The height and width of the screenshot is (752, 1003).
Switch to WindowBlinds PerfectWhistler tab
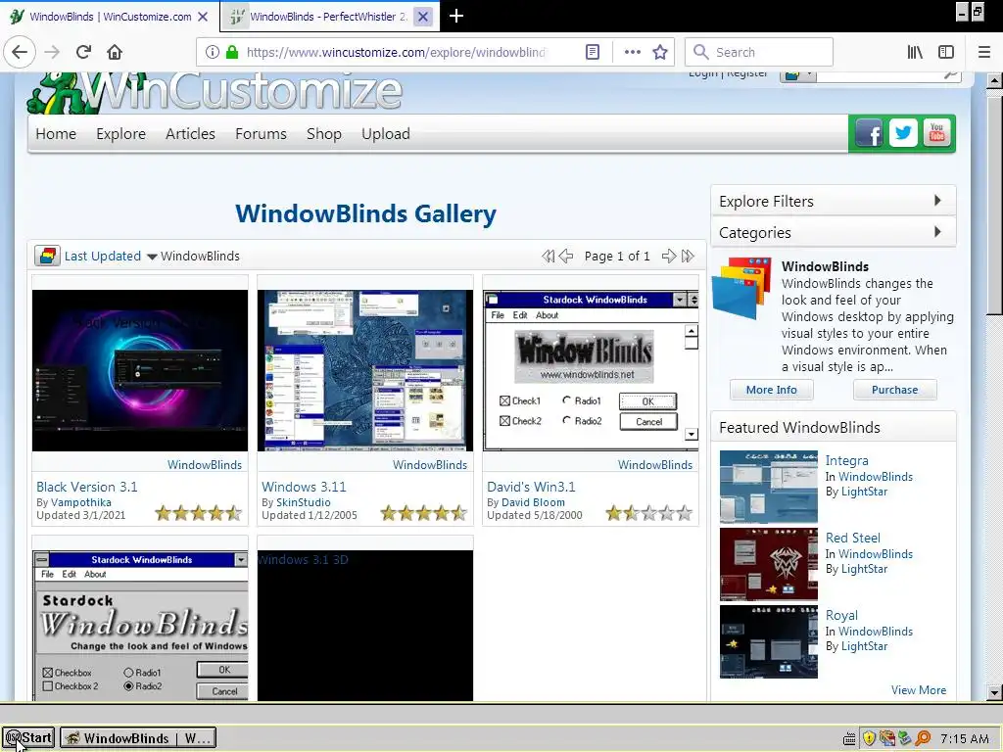coord(329,17)
